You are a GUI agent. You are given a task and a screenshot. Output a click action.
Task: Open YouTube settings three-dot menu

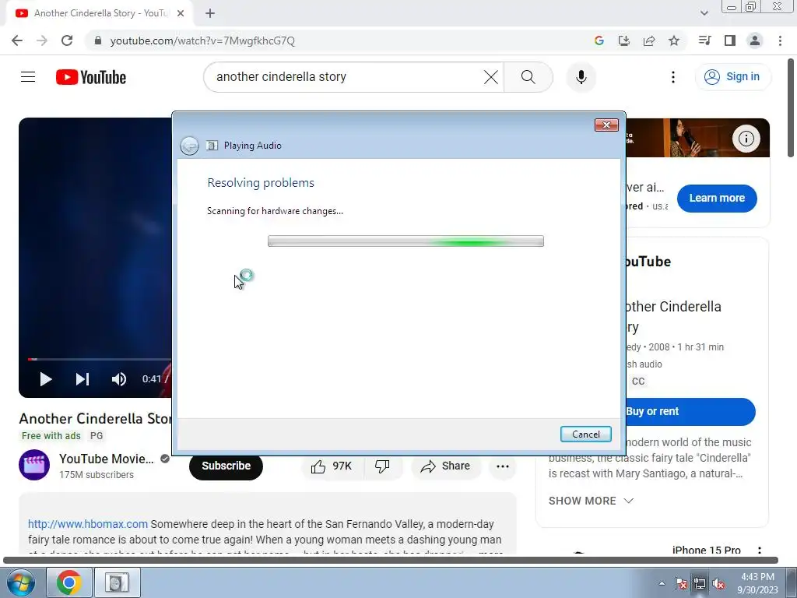(x=673, y=77)
